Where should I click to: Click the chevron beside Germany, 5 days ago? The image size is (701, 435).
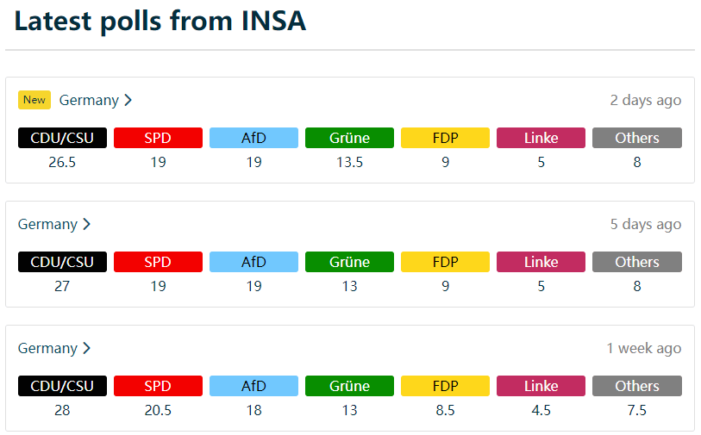click(x=86, y=224)
